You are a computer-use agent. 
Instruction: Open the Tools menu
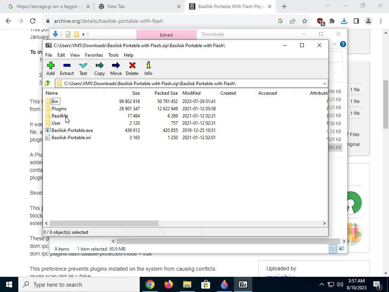click(113, 55)
